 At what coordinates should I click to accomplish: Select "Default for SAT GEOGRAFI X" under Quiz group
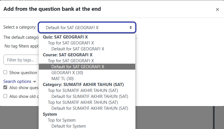pyautogui.click(x=78, y=49)
